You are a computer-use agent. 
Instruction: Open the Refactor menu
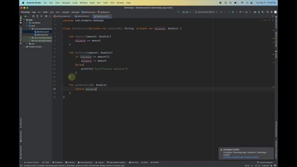tap(84, 3)
